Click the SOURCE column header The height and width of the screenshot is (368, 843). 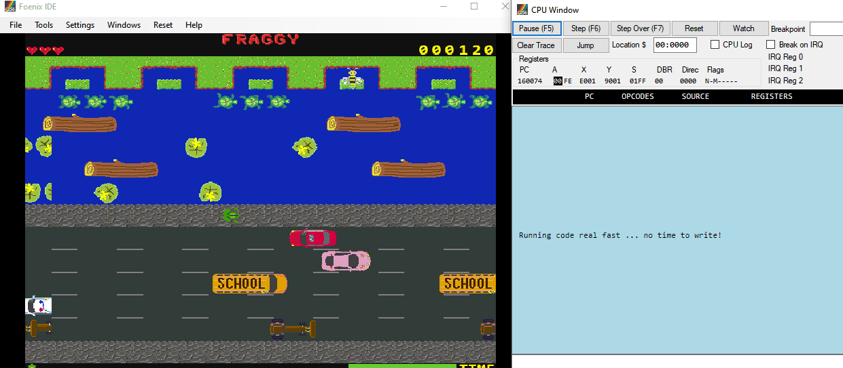[x=695, y=96]
